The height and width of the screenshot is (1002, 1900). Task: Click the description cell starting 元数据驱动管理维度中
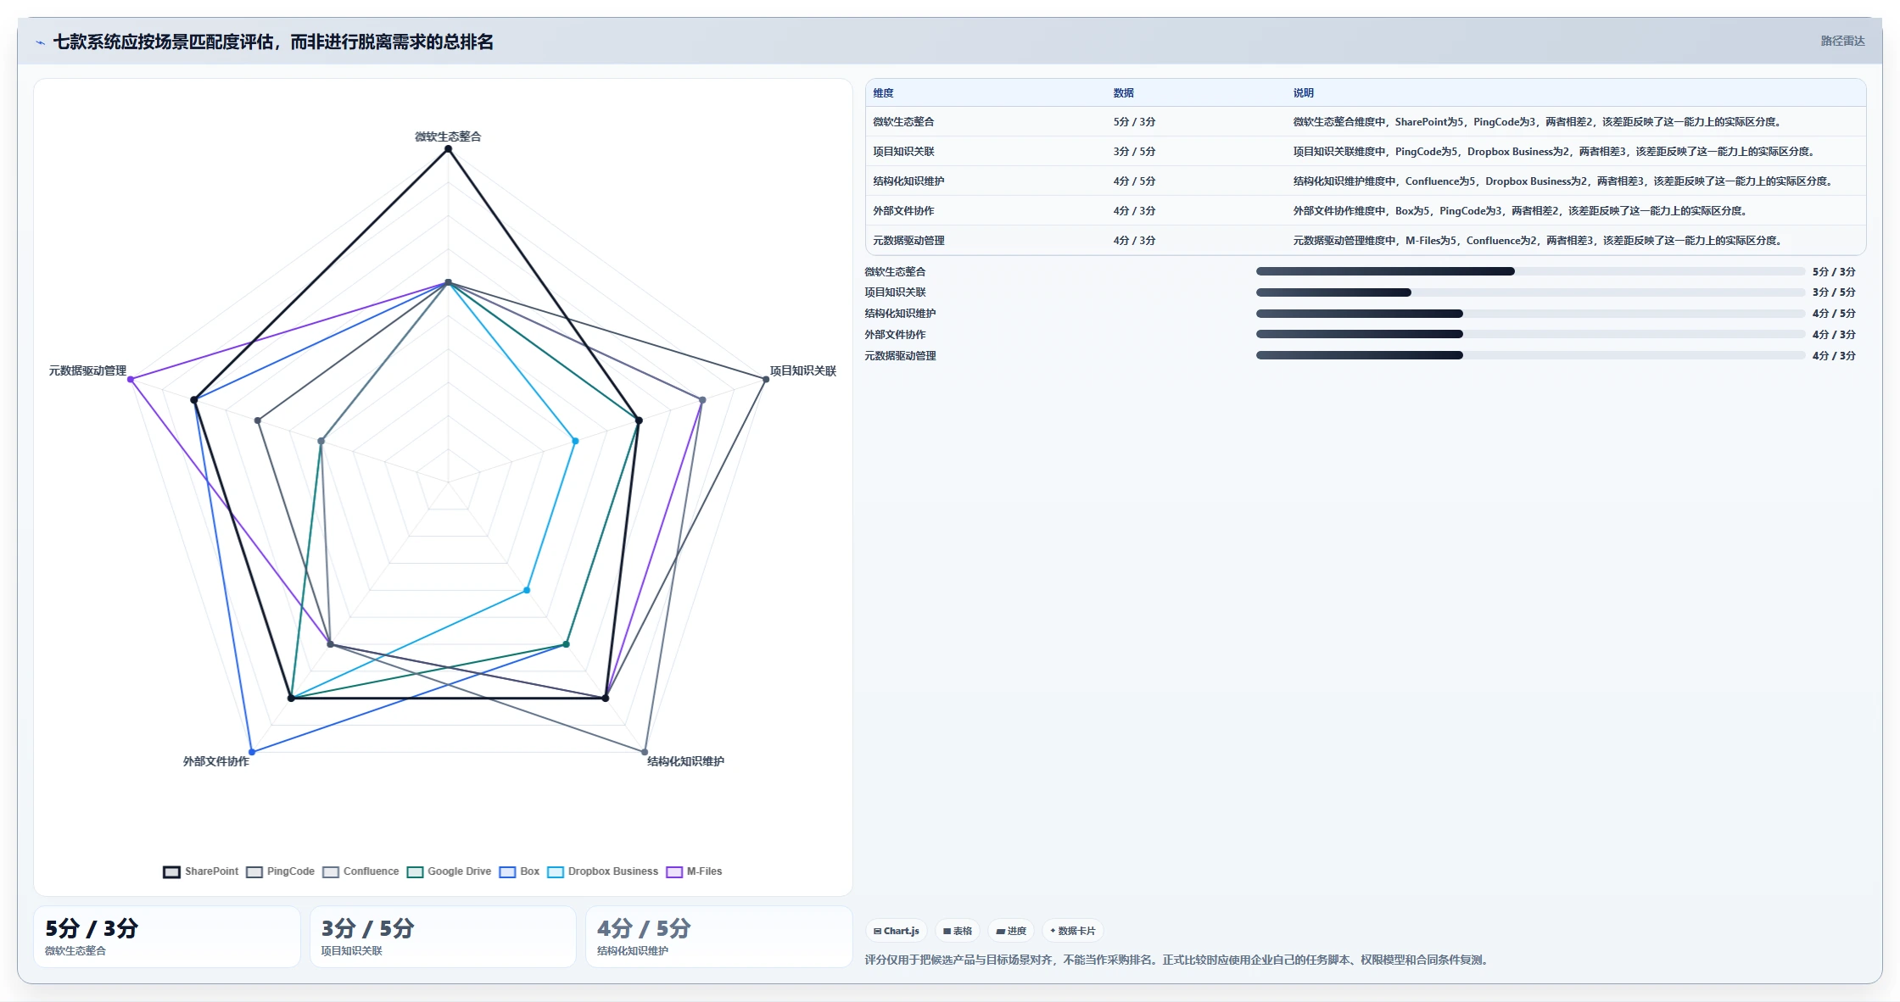click(1537, 241)
